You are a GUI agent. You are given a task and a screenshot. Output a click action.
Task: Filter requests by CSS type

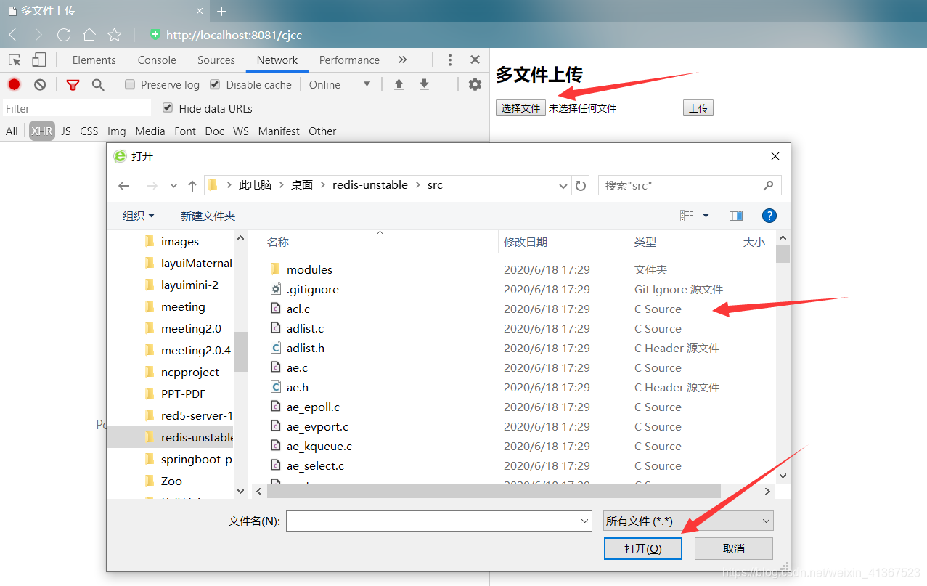(x=89, y=131)
